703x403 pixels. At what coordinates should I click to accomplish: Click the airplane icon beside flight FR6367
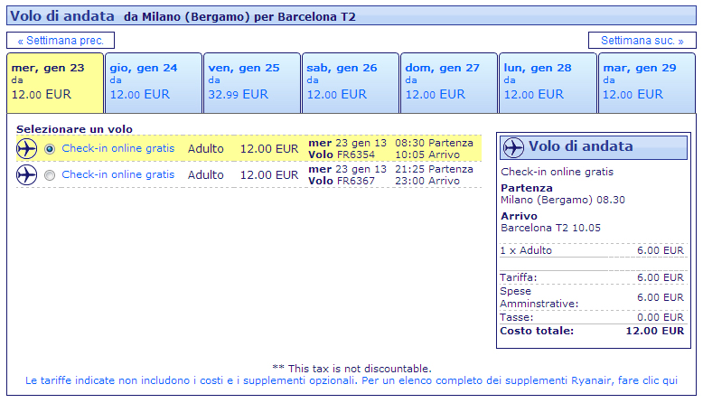[26, 174]
